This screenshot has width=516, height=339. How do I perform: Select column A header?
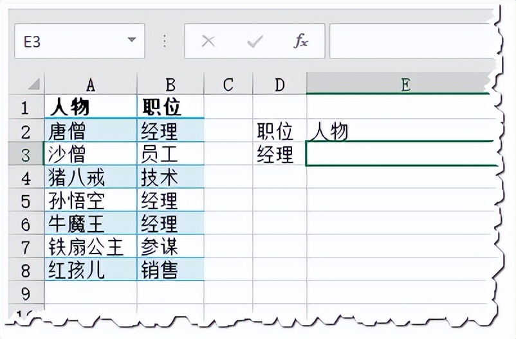(91, 84)
